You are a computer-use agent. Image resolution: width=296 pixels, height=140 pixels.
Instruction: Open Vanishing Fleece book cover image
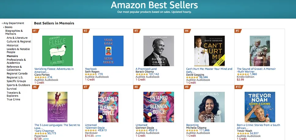57,51
